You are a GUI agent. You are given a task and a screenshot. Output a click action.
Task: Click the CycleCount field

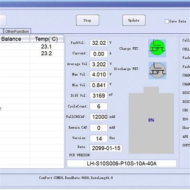tap(99, 106)
